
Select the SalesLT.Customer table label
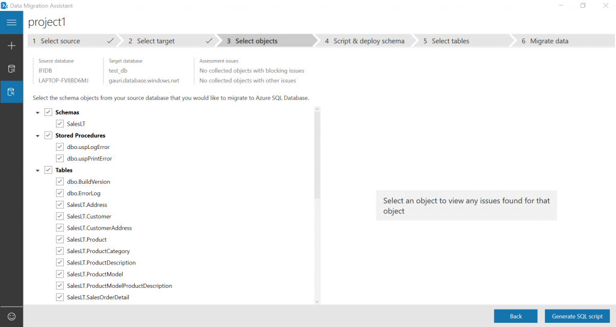(x=89, y=216)
